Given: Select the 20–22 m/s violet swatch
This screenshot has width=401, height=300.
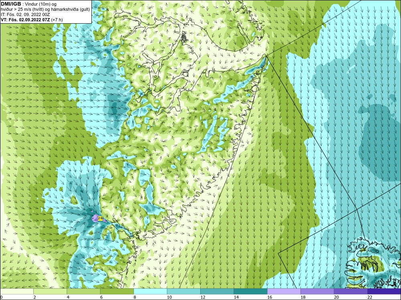Looking at the screenshot, I should (350, 291).
